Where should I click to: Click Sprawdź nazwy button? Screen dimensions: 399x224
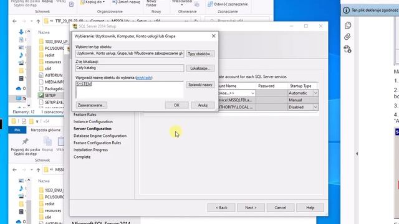pyautogui.click(x=200, y=85)
